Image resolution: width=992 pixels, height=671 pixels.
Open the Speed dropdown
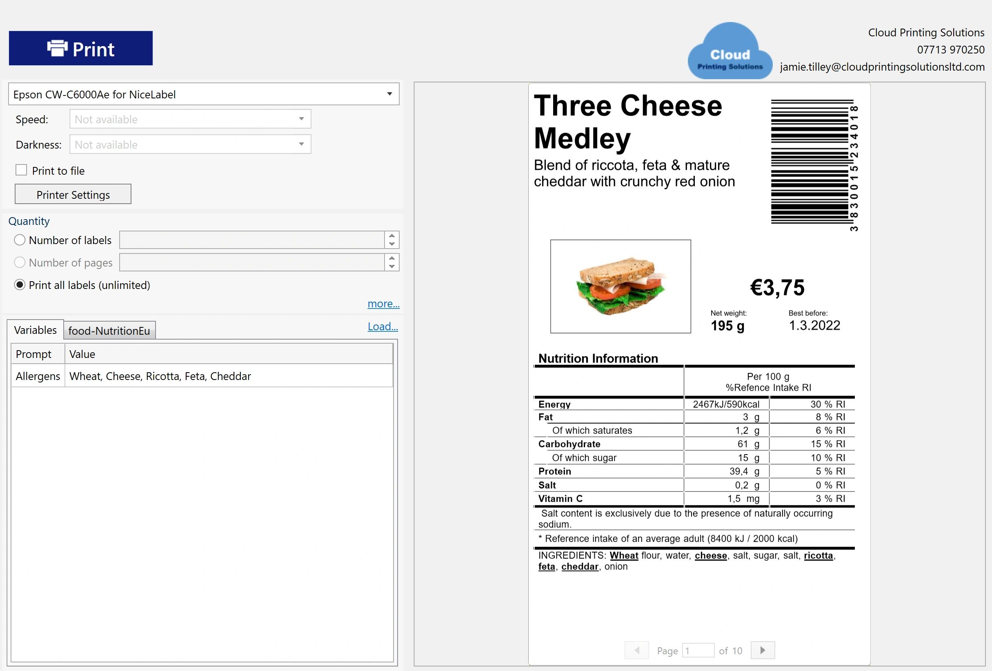click(x=302, y=119)
